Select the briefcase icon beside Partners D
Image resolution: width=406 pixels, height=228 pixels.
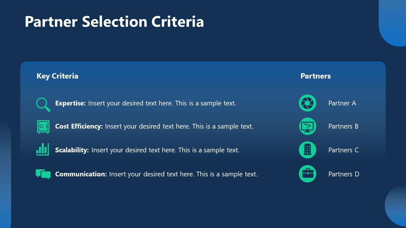point(307,174)
